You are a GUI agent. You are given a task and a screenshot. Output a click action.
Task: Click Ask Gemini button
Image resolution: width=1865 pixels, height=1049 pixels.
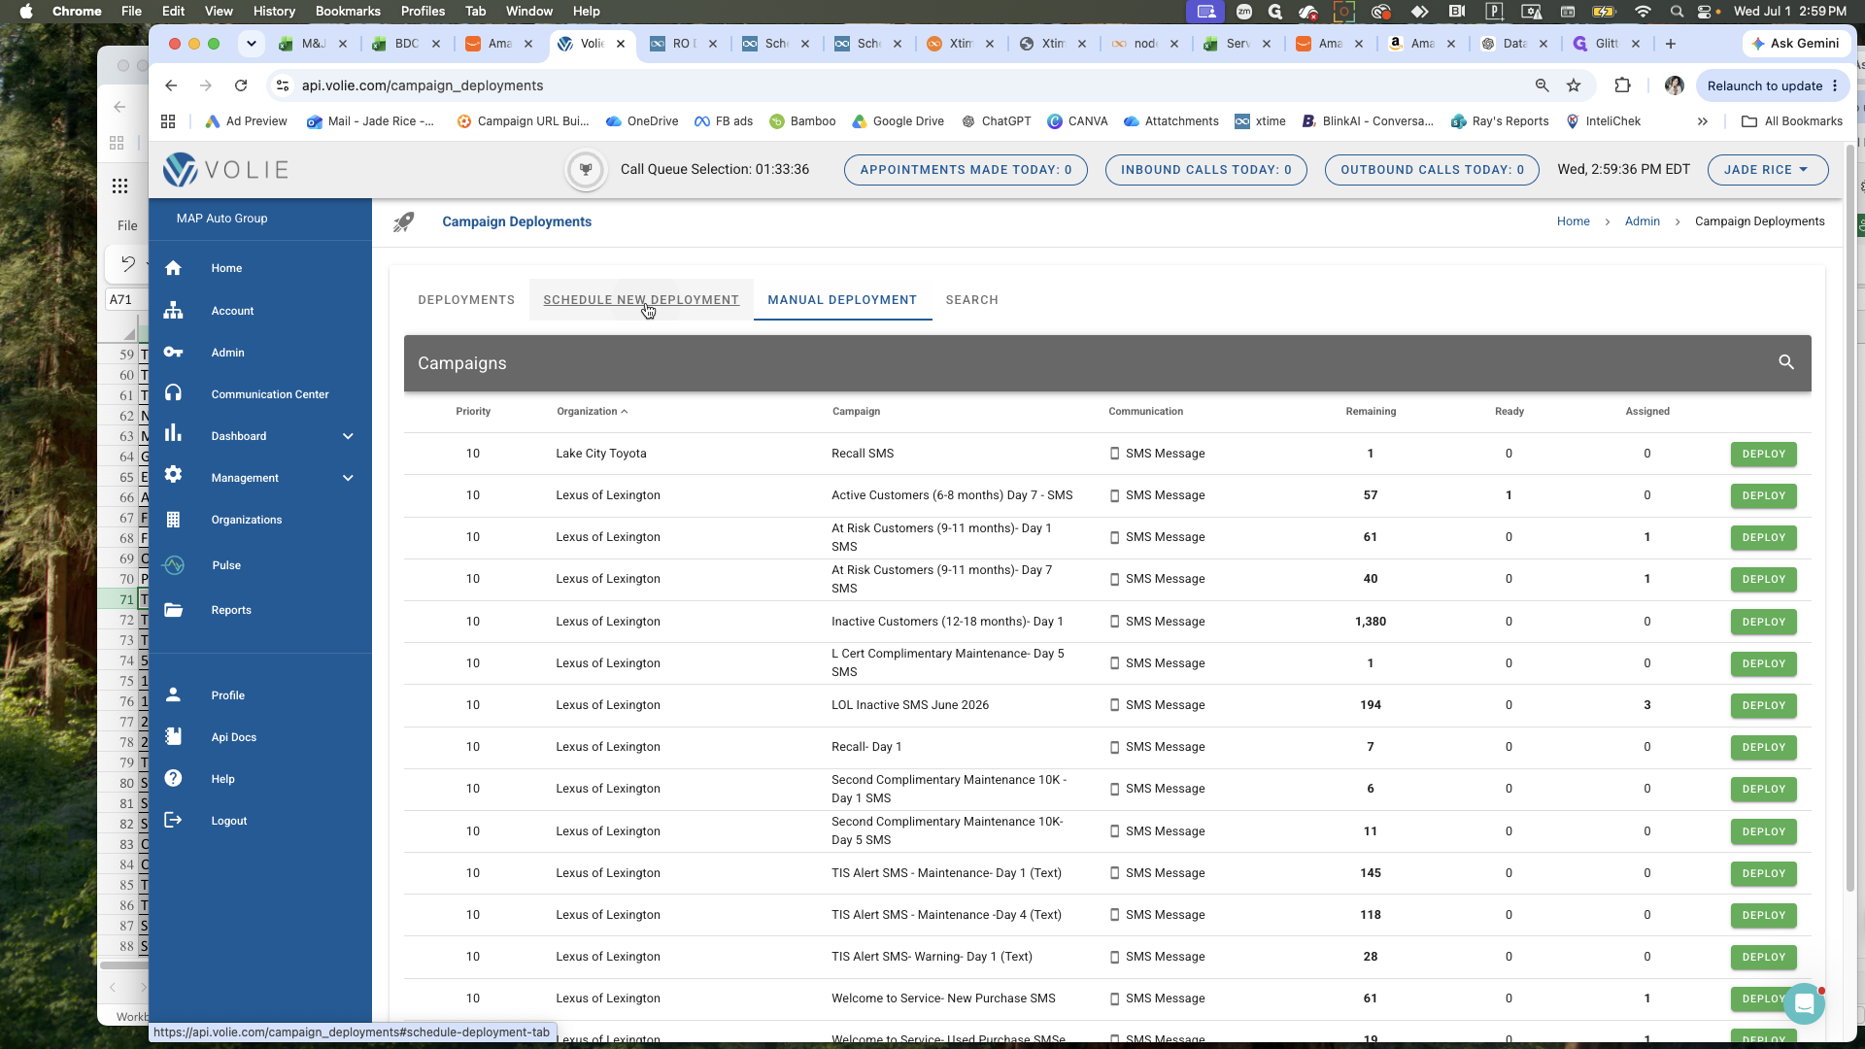[x=1795, y=44]
